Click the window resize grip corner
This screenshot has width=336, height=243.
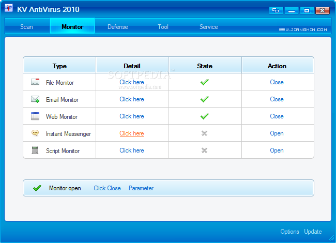pos(331,237)
